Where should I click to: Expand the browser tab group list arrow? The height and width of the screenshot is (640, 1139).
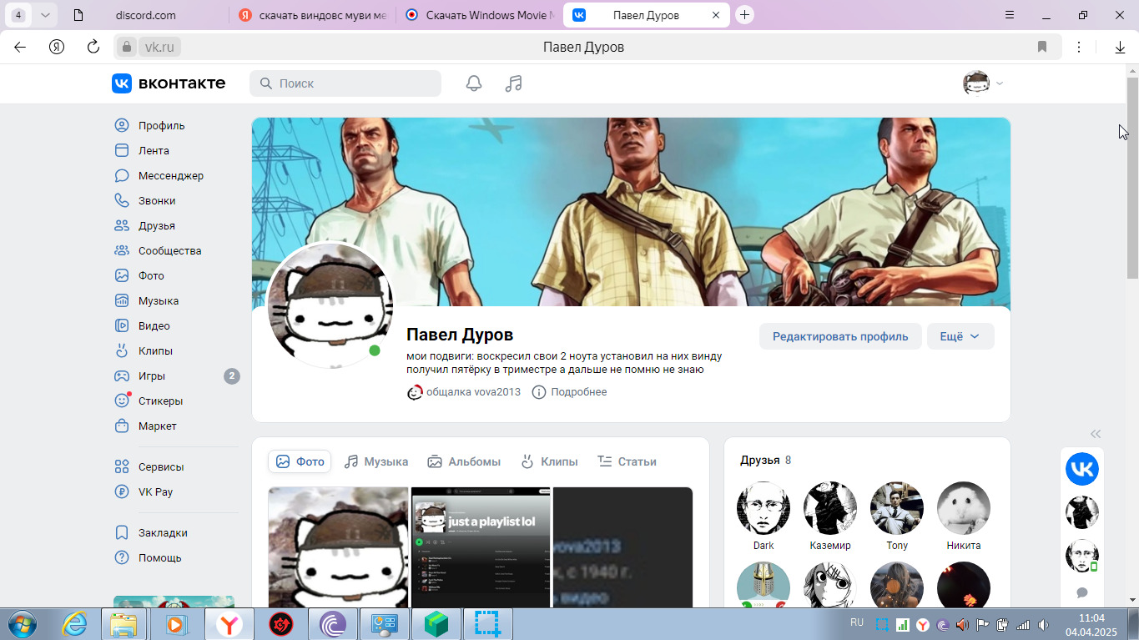[x=45, y=15]
